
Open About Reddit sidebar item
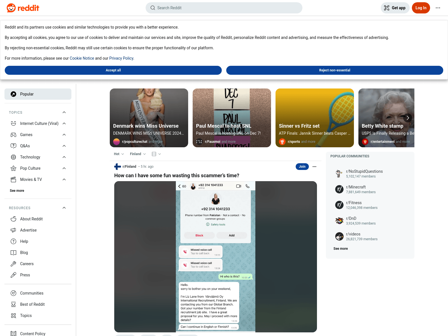coord(38,219)
